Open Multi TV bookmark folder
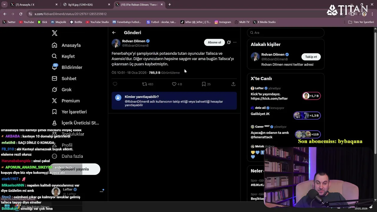This screenshot has height=212, width=377. point(242,22)
